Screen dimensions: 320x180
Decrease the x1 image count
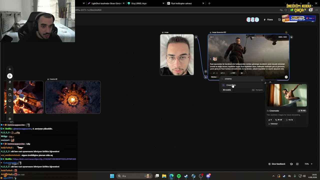click(211, 73)
